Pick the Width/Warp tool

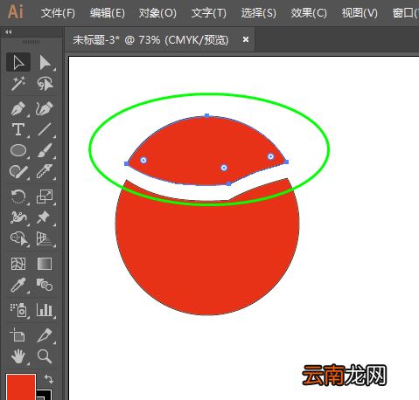[18, 217]
